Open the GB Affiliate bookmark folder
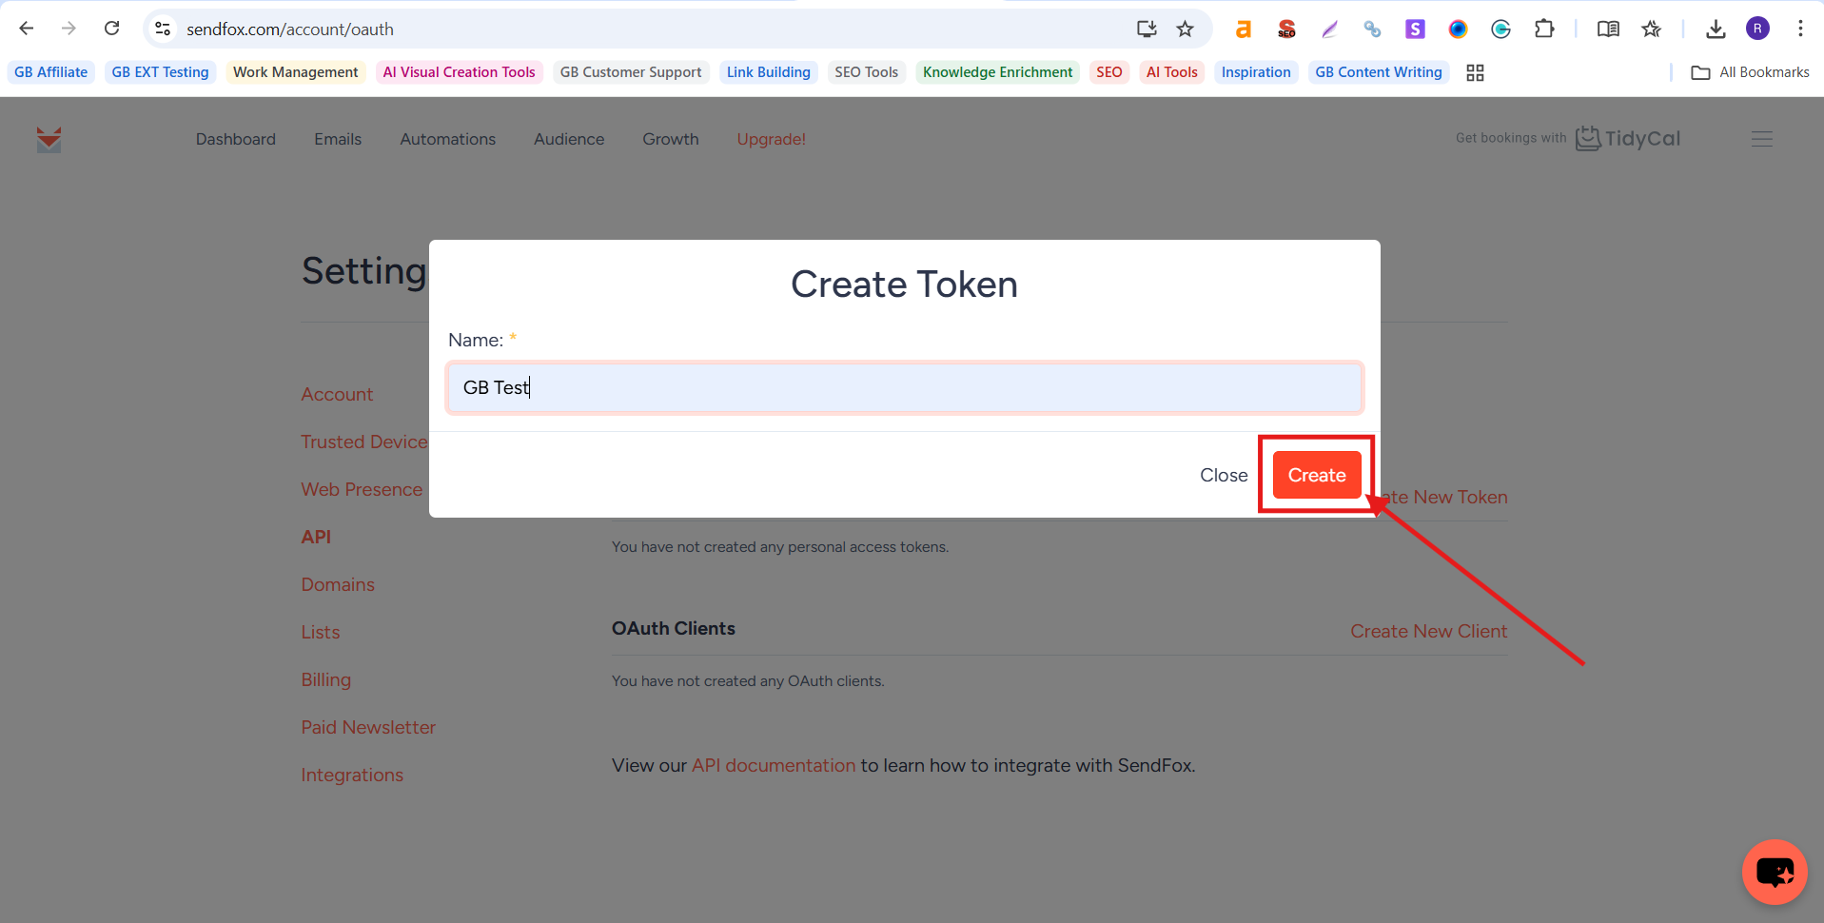The height and width of the screenshot is (923, 1824). (x=51, y=72)
